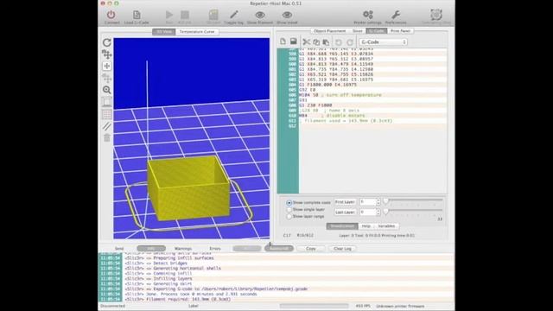
Task: Open the SD Card toolbar icon
Action: (213, 15)
